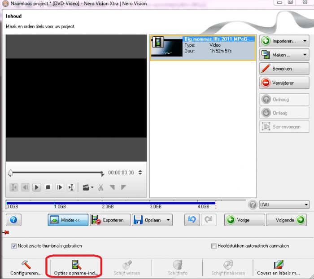The image size is (314, 279).
Task: Jump to the end of the video
Action: click(x=71, y=187)
